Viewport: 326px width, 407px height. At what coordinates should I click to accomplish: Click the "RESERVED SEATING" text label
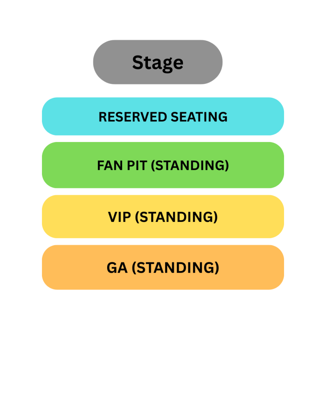coord(163,117)
